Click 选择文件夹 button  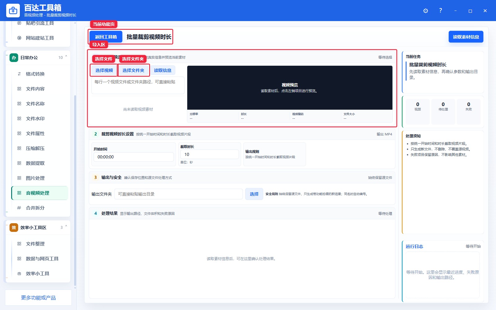(133, 70)
